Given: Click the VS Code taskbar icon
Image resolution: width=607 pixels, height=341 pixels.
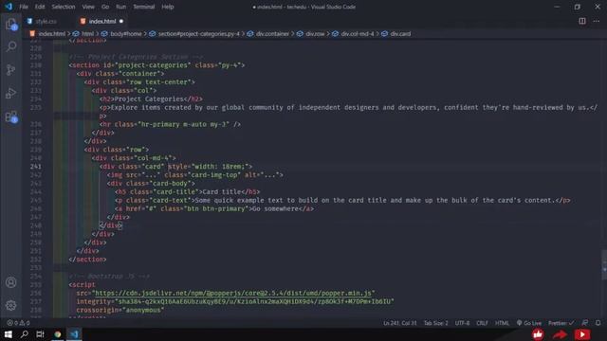Looking at the screenshot, I should coord(74,334).
